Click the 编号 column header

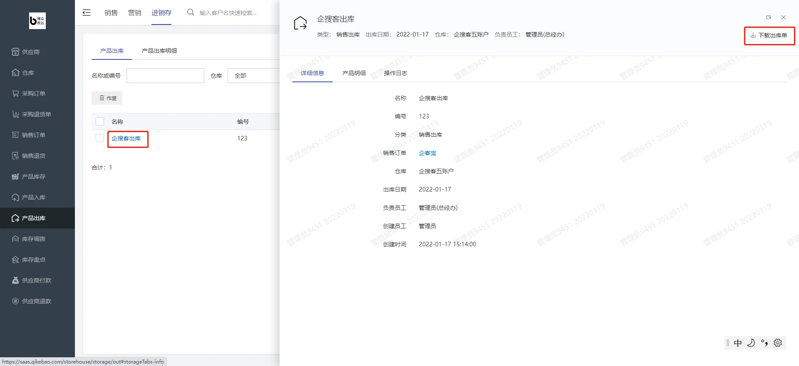(243, 122)
